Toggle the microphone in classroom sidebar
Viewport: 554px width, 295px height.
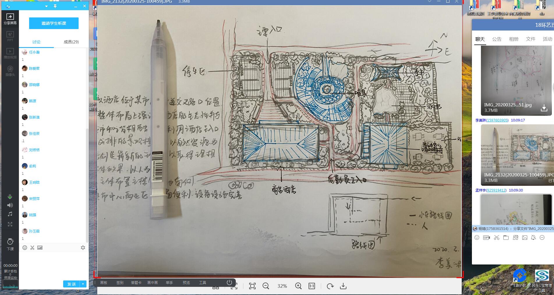10,197
